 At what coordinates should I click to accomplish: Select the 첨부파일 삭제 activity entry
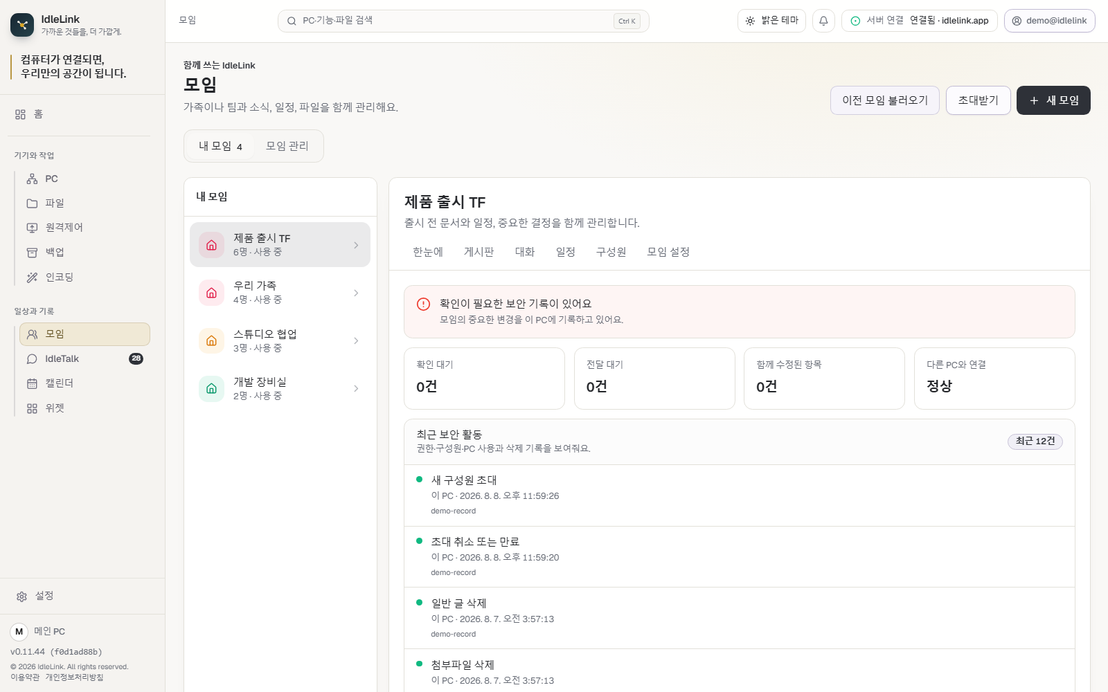740,671
